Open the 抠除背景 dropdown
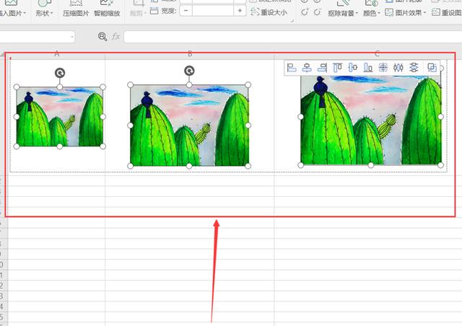 pyautogui.click(x=342, y=13)
